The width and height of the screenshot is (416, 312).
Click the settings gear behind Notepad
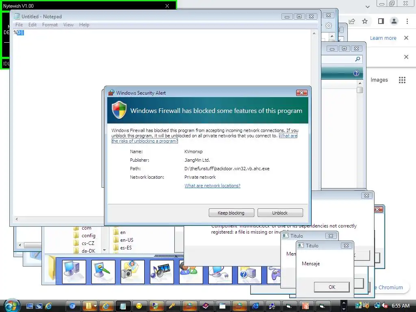[329, 26]
